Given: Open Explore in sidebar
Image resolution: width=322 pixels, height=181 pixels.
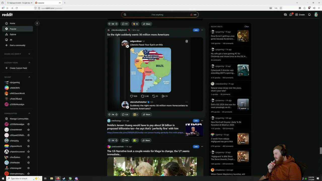Looking at the screenshot, I should (x=17, y=34).
